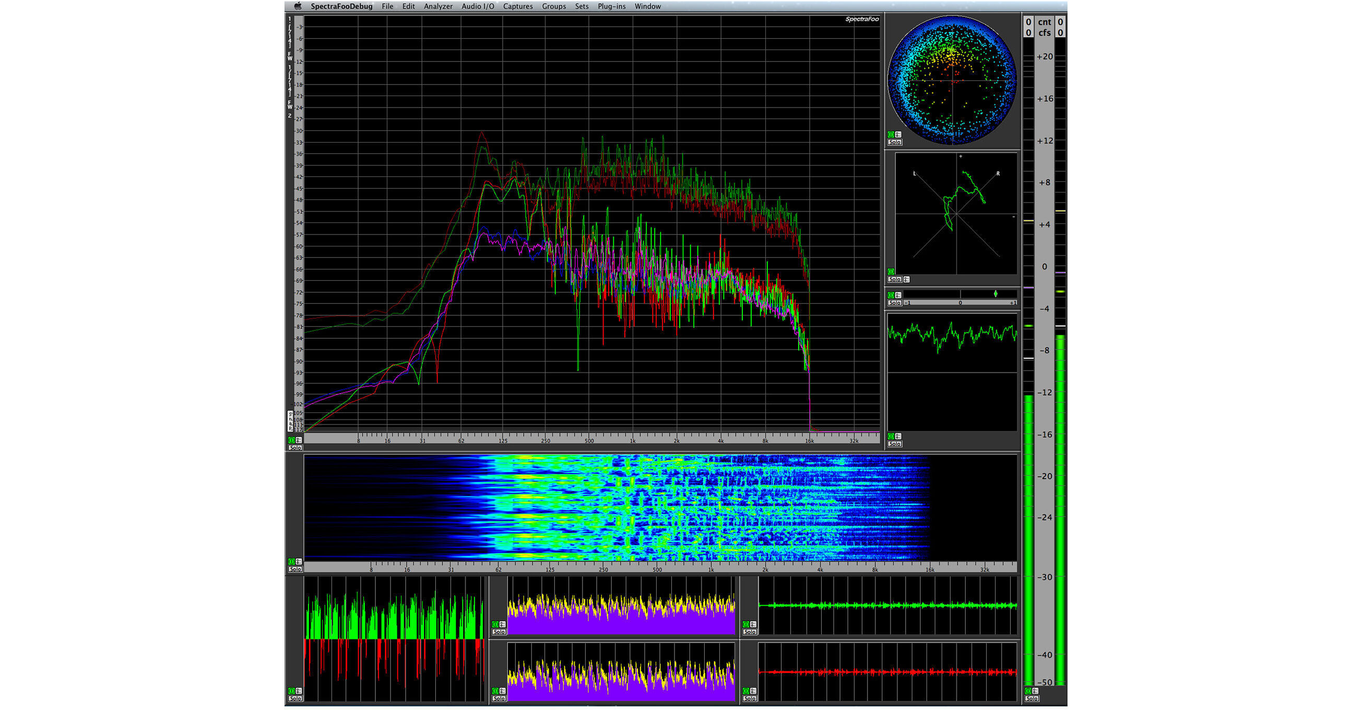
Task: Solo the spectrum analyzer instrument
Action: pyautogui.click(x=295, y=448)
